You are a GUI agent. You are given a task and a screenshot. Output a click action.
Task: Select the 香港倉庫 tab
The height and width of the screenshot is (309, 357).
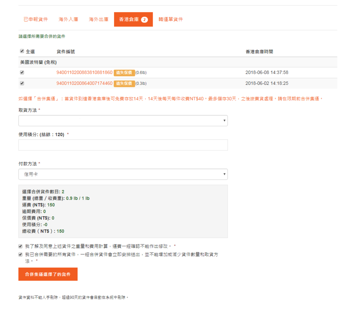pyautogui.click(x=133, y=20)
